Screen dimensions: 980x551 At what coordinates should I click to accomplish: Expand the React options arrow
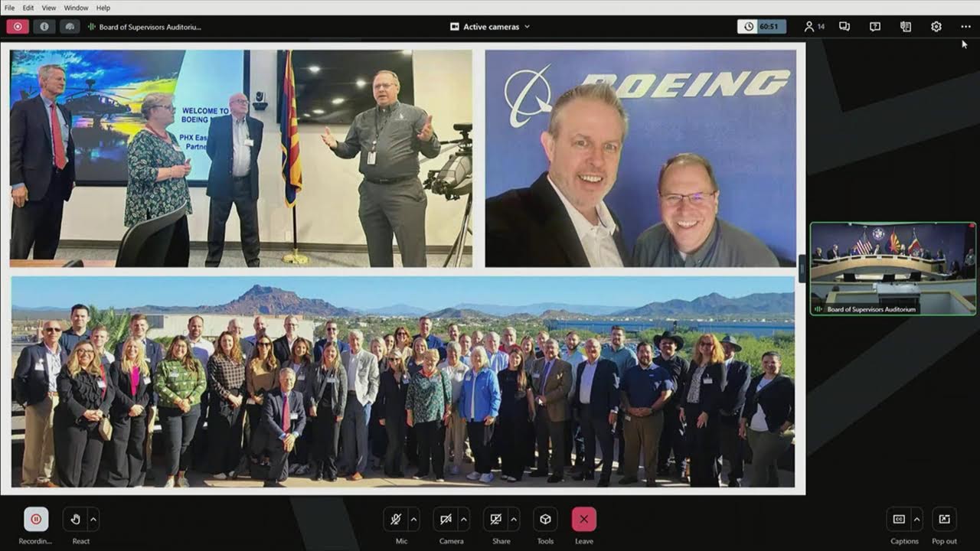tap(93, 519)
